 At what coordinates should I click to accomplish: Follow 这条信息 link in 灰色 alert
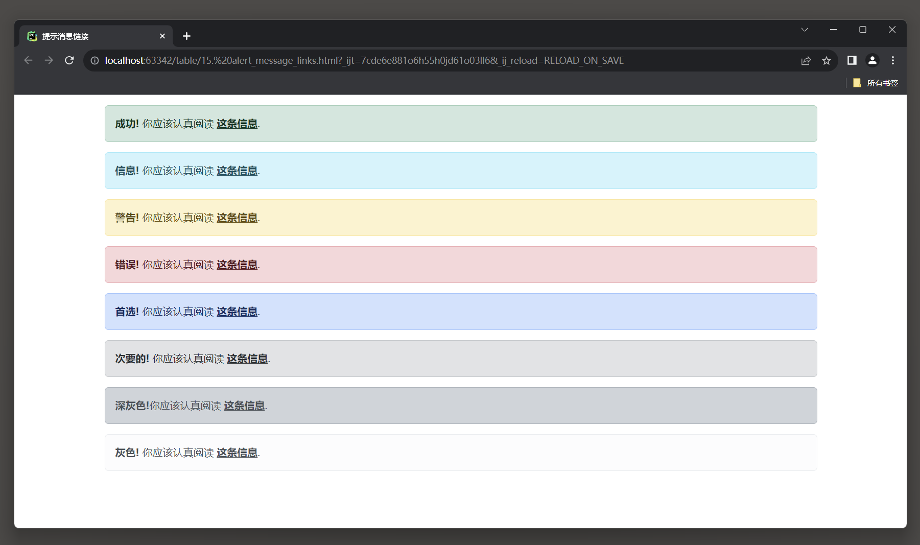tap(237, 453)
